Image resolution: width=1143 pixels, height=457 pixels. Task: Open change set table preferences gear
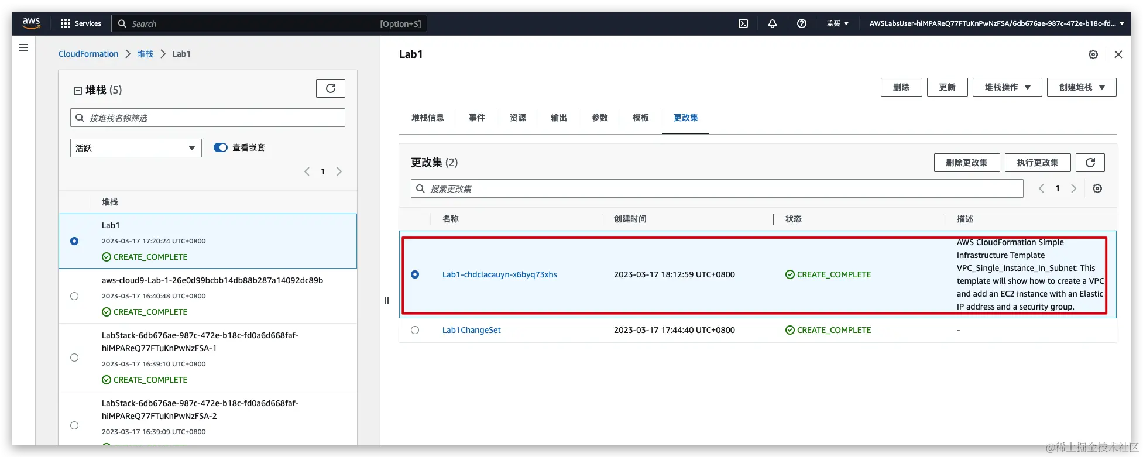point(1097,188)
